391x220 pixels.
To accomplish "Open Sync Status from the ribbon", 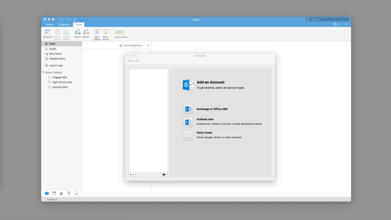I will click(x=97, y=35).
